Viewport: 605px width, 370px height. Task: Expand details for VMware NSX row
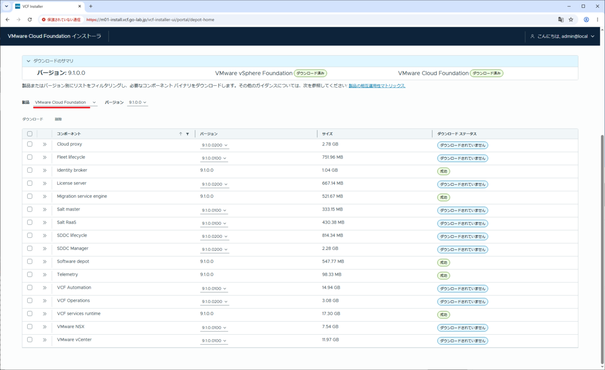(x=44, y=327)
